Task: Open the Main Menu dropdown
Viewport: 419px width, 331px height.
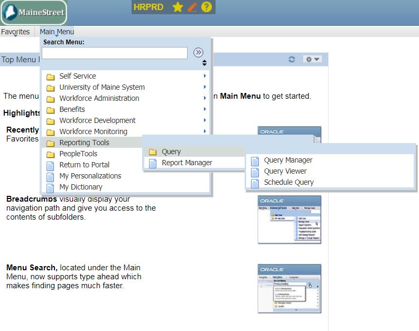Action: (x=57, y=32)
